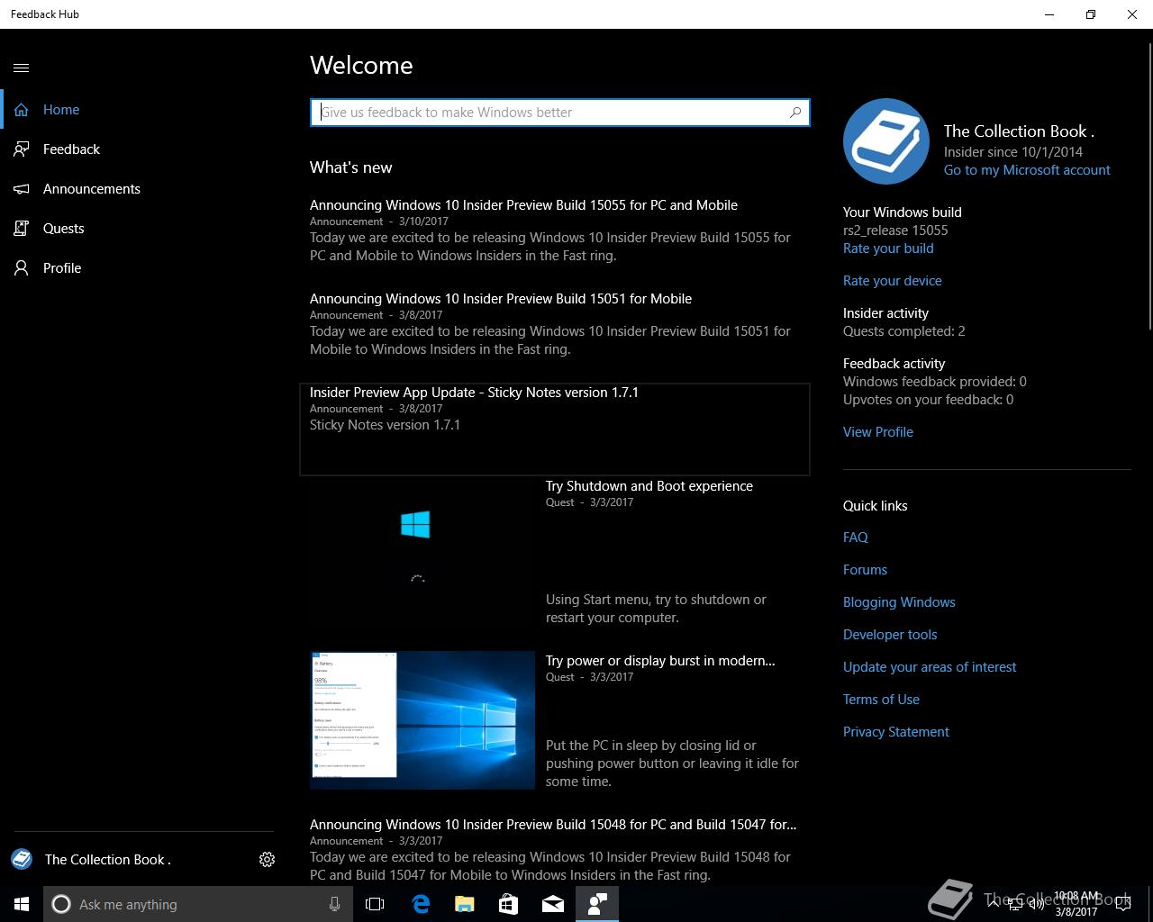This screenshot has height=922, width=1153.
Task: Click Feedback Hub taskbar icon
Action: pyautogui.click(x=597, y=904)
